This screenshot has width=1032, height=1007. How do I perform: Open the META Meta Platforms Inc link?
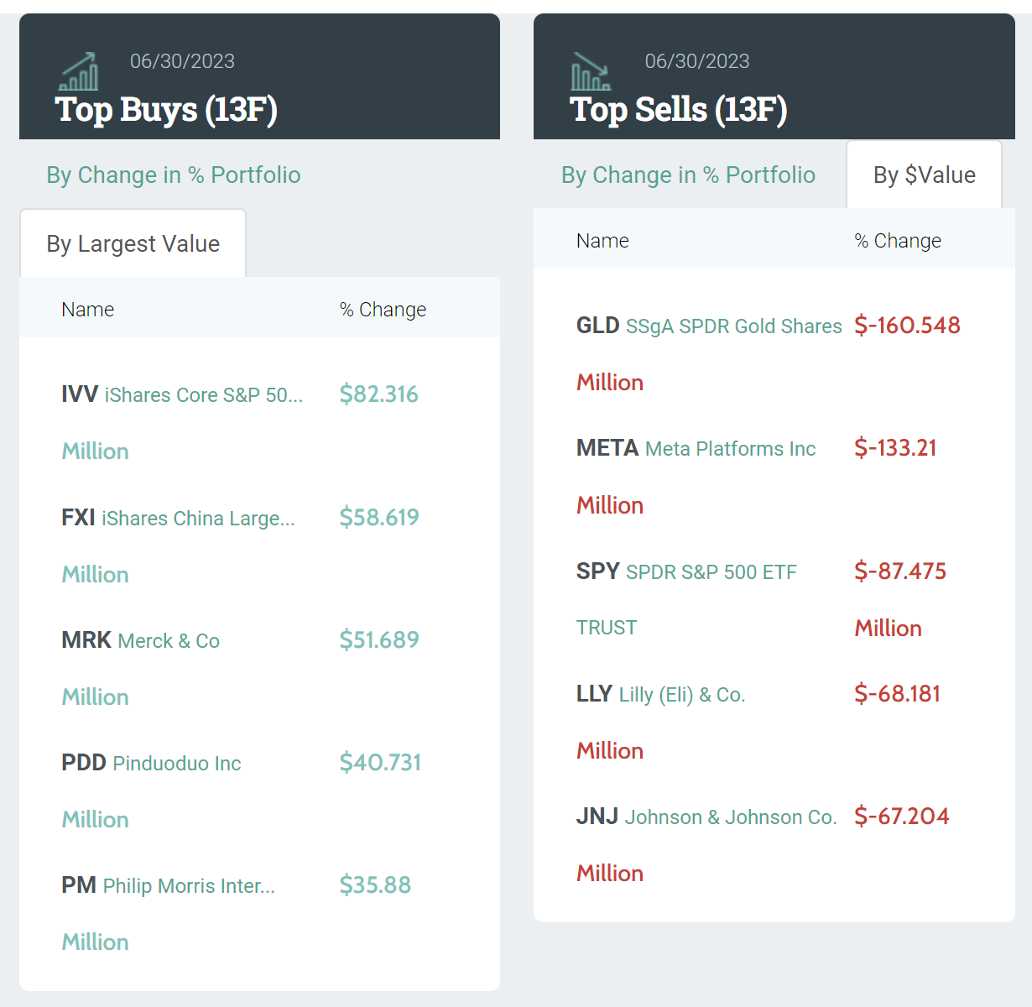[696, 448]
